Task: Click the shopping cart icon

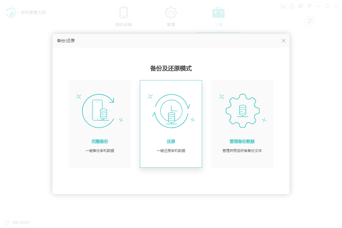Action: (x=283, y=6)
